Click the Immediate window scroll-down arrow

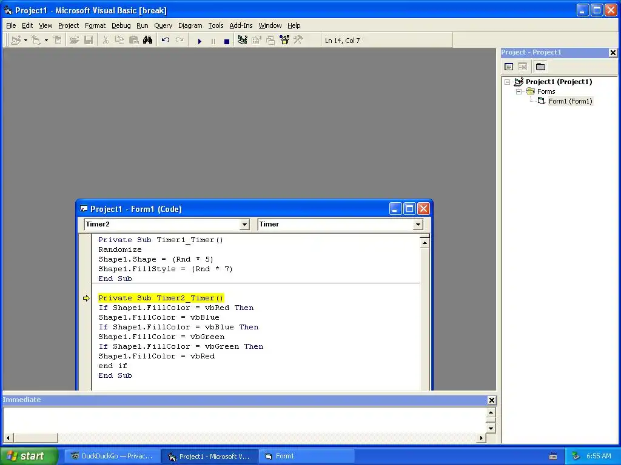point(491,428)
